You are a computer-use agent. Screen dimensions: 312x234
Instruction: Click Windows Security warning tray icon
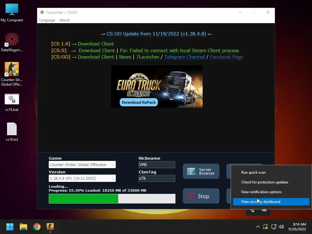[252, 210]
